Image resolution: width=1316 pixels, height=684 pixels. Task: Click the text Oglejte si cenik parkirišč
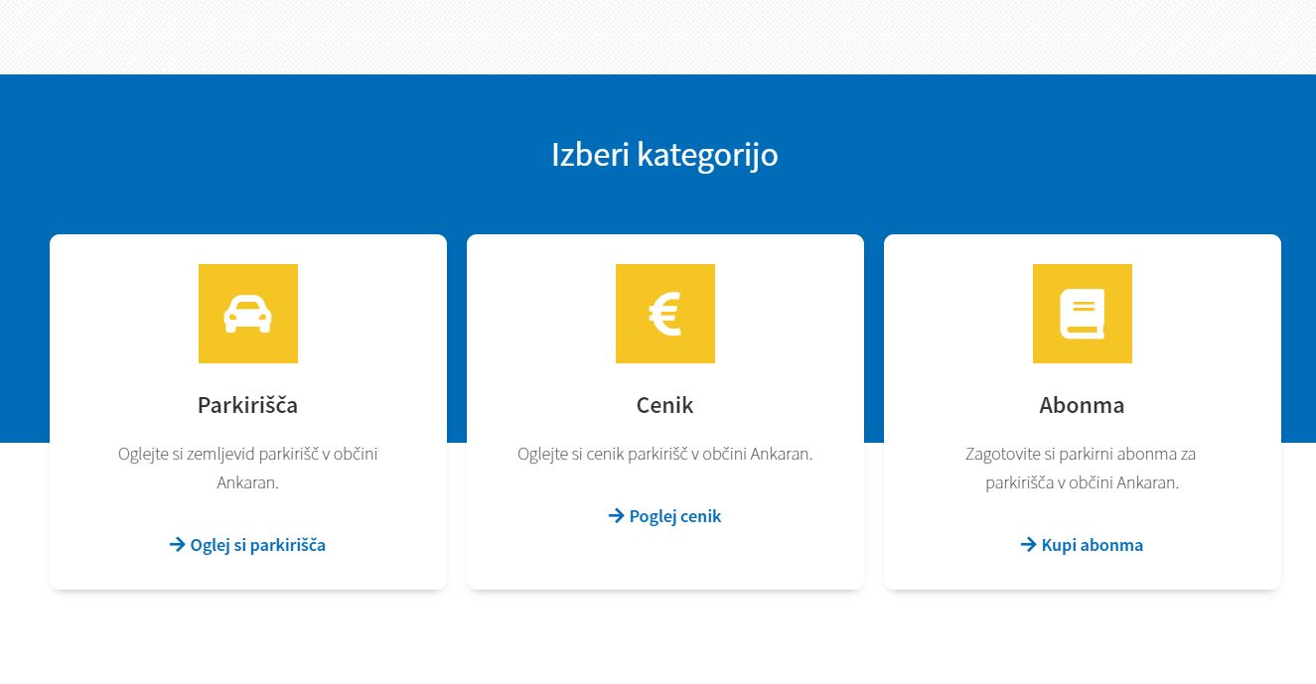coord(665,454)
